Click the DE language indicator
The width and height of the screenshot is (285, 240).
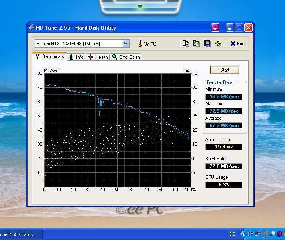click(x=232, y=234)
